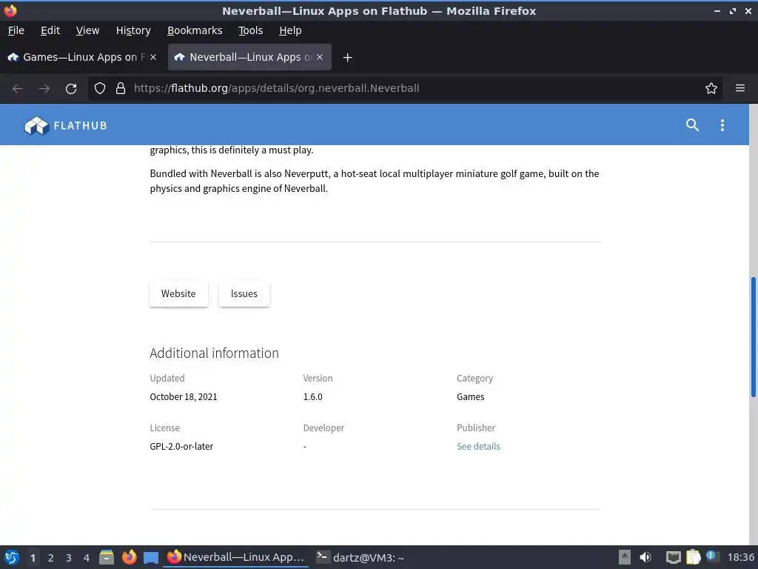Image resolution: width=758 pixels, height=569 pixels.
Task: Switch to workspace 2
Action: [x=51, y=557]
